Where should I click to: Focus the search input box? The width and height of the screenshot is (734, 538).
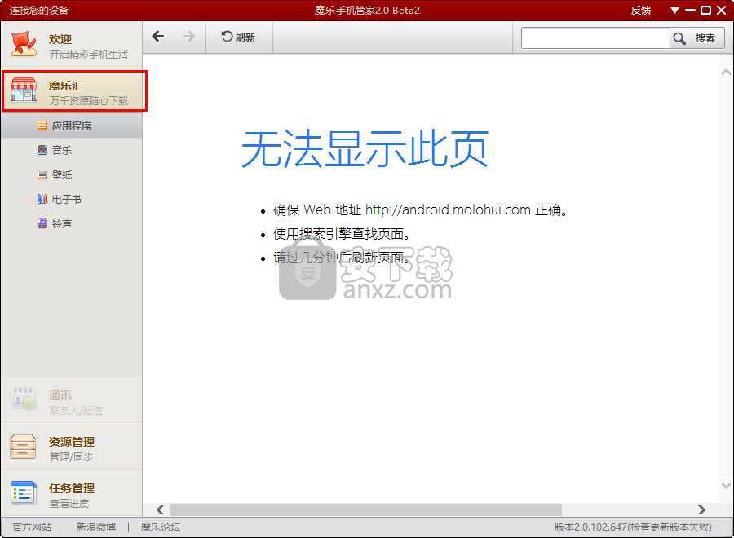click(x=595, y=37)
